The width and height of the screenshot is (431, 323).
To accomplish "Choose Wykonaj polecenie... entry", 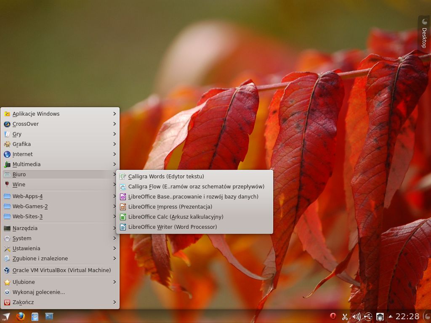I will point(60,292).
